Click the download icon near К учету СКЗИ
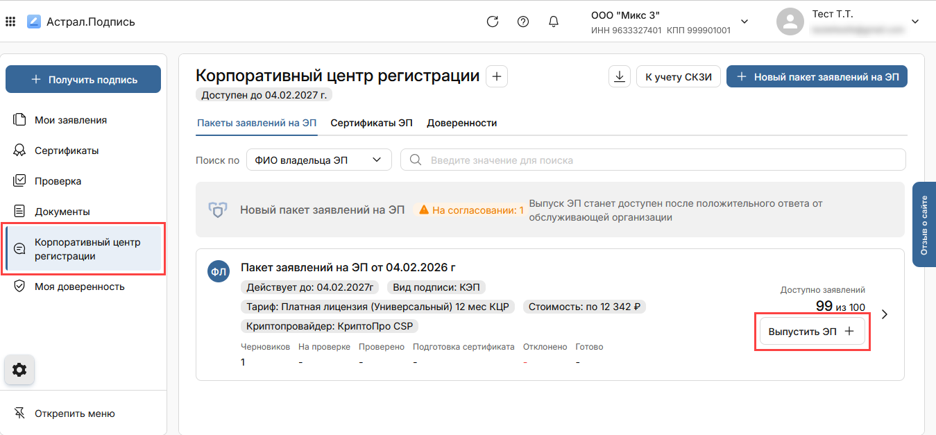The height and width of the screenshot is (435, 936). (619, 77)
